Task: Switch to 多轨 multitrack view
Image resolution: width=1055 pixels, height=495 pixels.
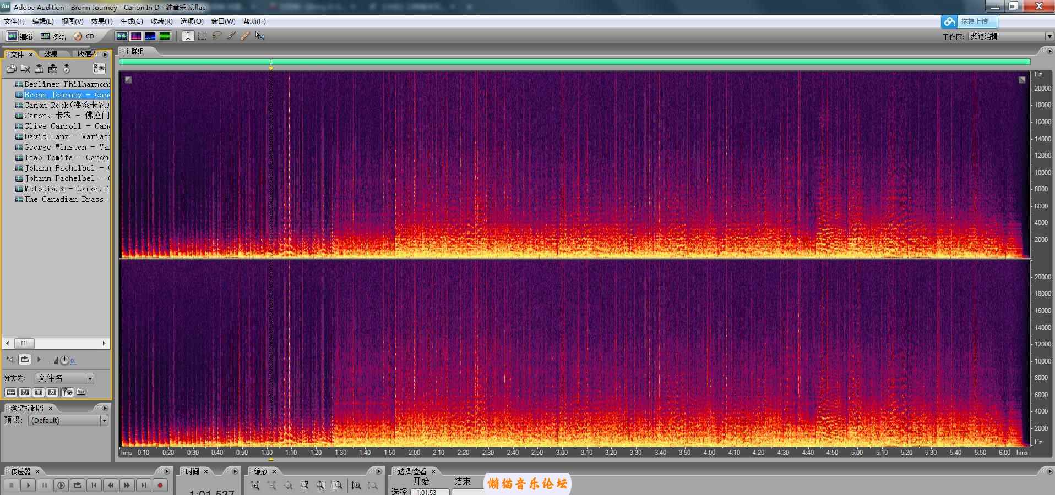Action: (x=53, y=36)
